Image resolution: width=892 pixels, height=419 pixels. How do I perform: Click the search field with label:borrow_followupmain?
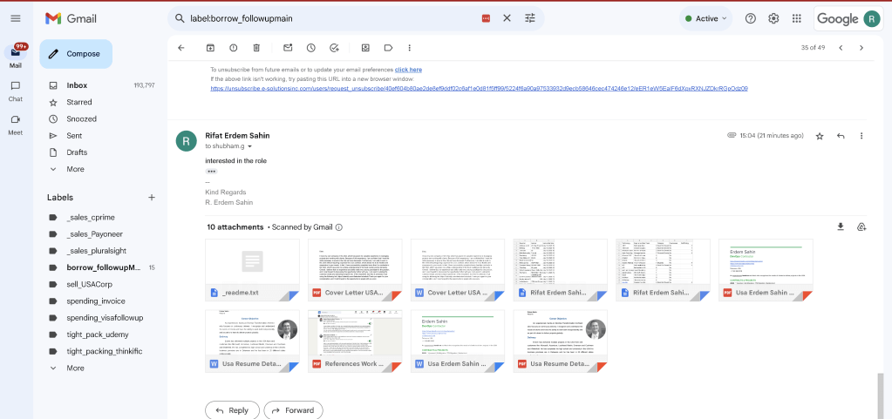coord(333,18)
